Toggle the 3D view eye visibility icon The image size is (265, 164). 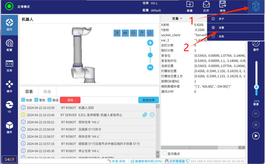coord(125,33)
